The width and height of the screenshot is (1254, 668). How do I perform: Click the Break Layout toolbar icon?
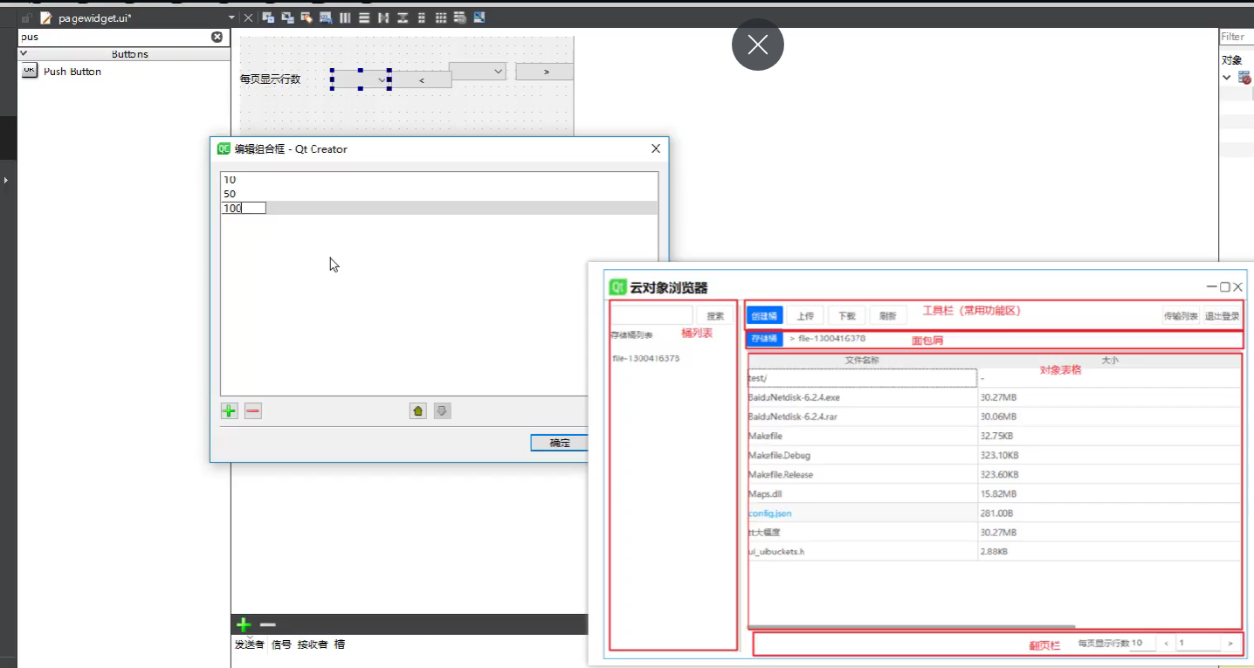tap(460, 17)
